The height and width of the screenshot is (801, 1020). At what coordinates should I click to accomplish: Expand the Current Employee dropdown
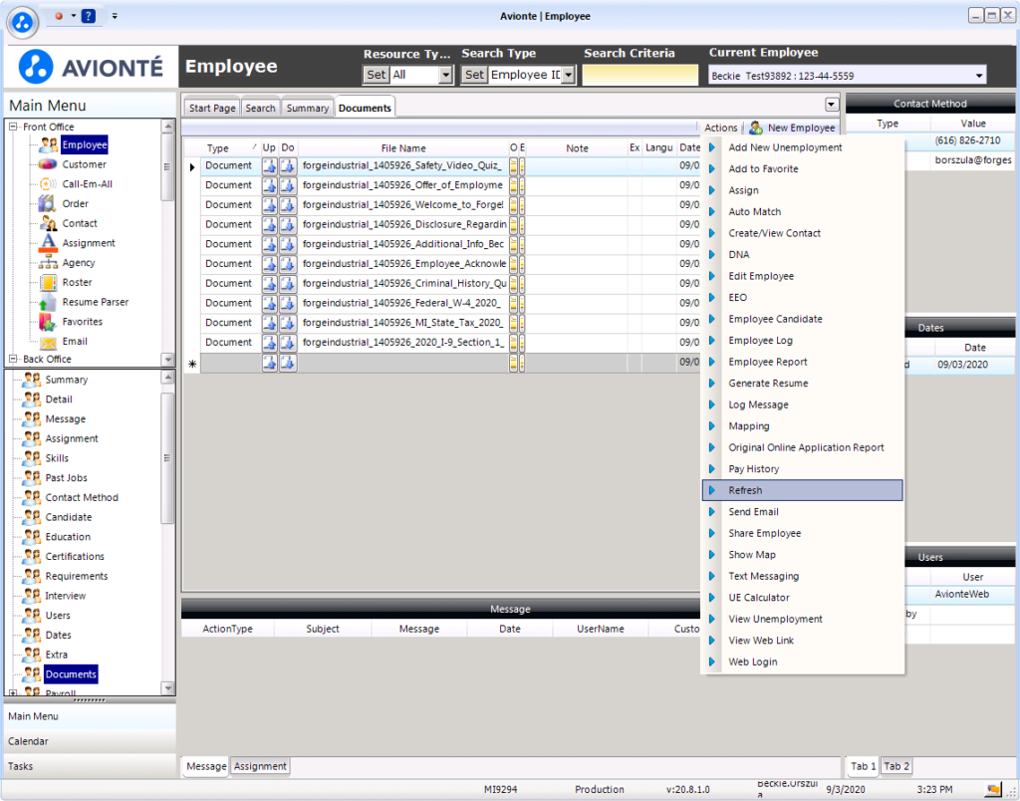click(979, 76)
